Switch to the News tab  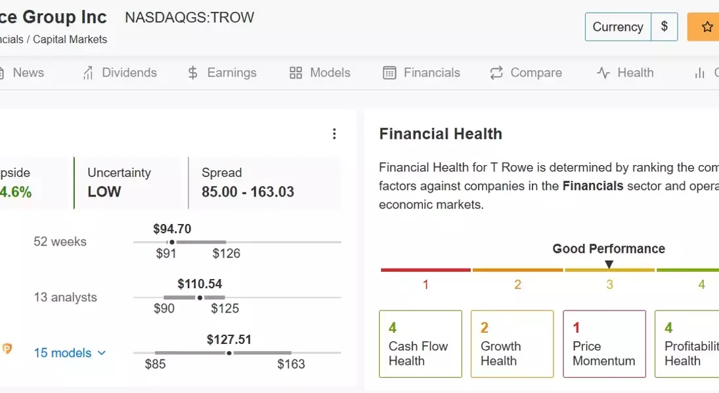coord(28,73)
